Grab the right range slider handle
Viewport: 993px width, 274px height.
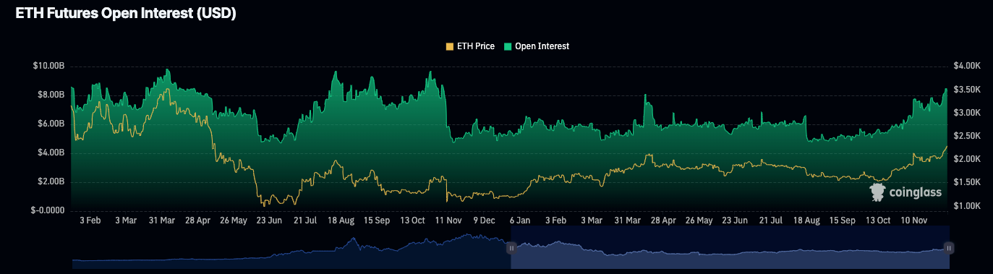[949, 248]
